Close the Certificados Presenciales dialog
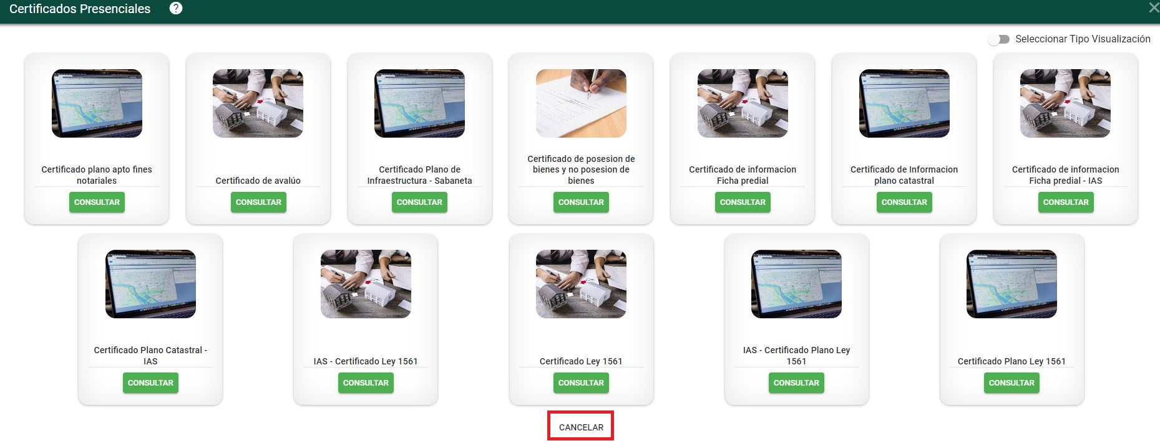 (x=1154, y=7)
